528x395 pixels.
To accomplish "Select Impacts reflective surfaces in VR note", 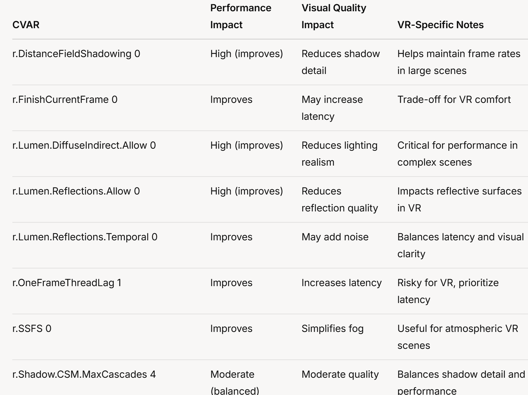I will (459, 200).
